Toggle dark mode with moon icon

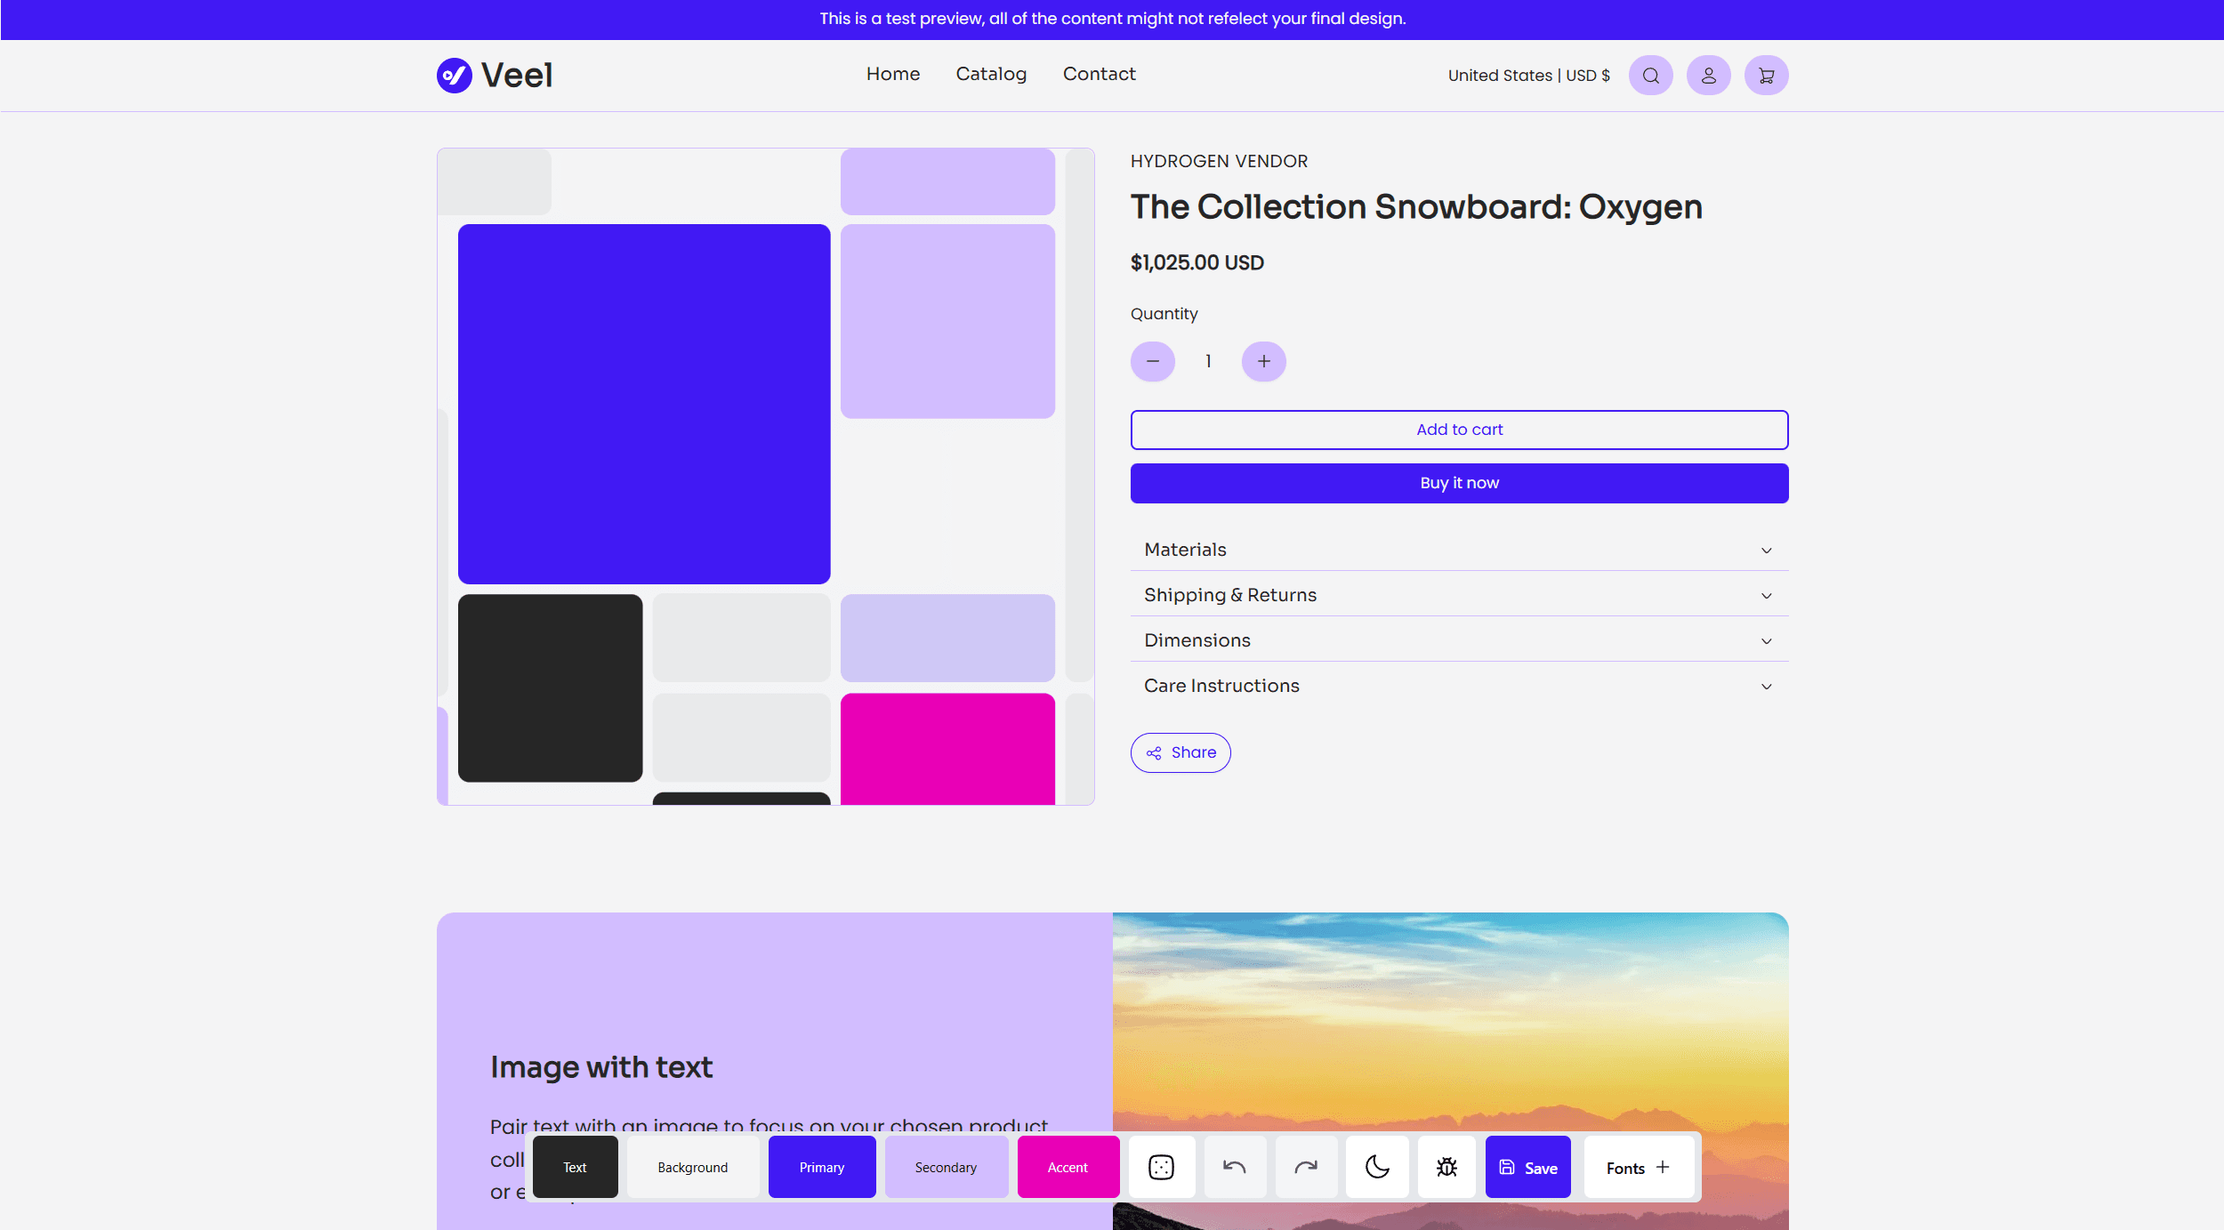pos(1376,1167)
